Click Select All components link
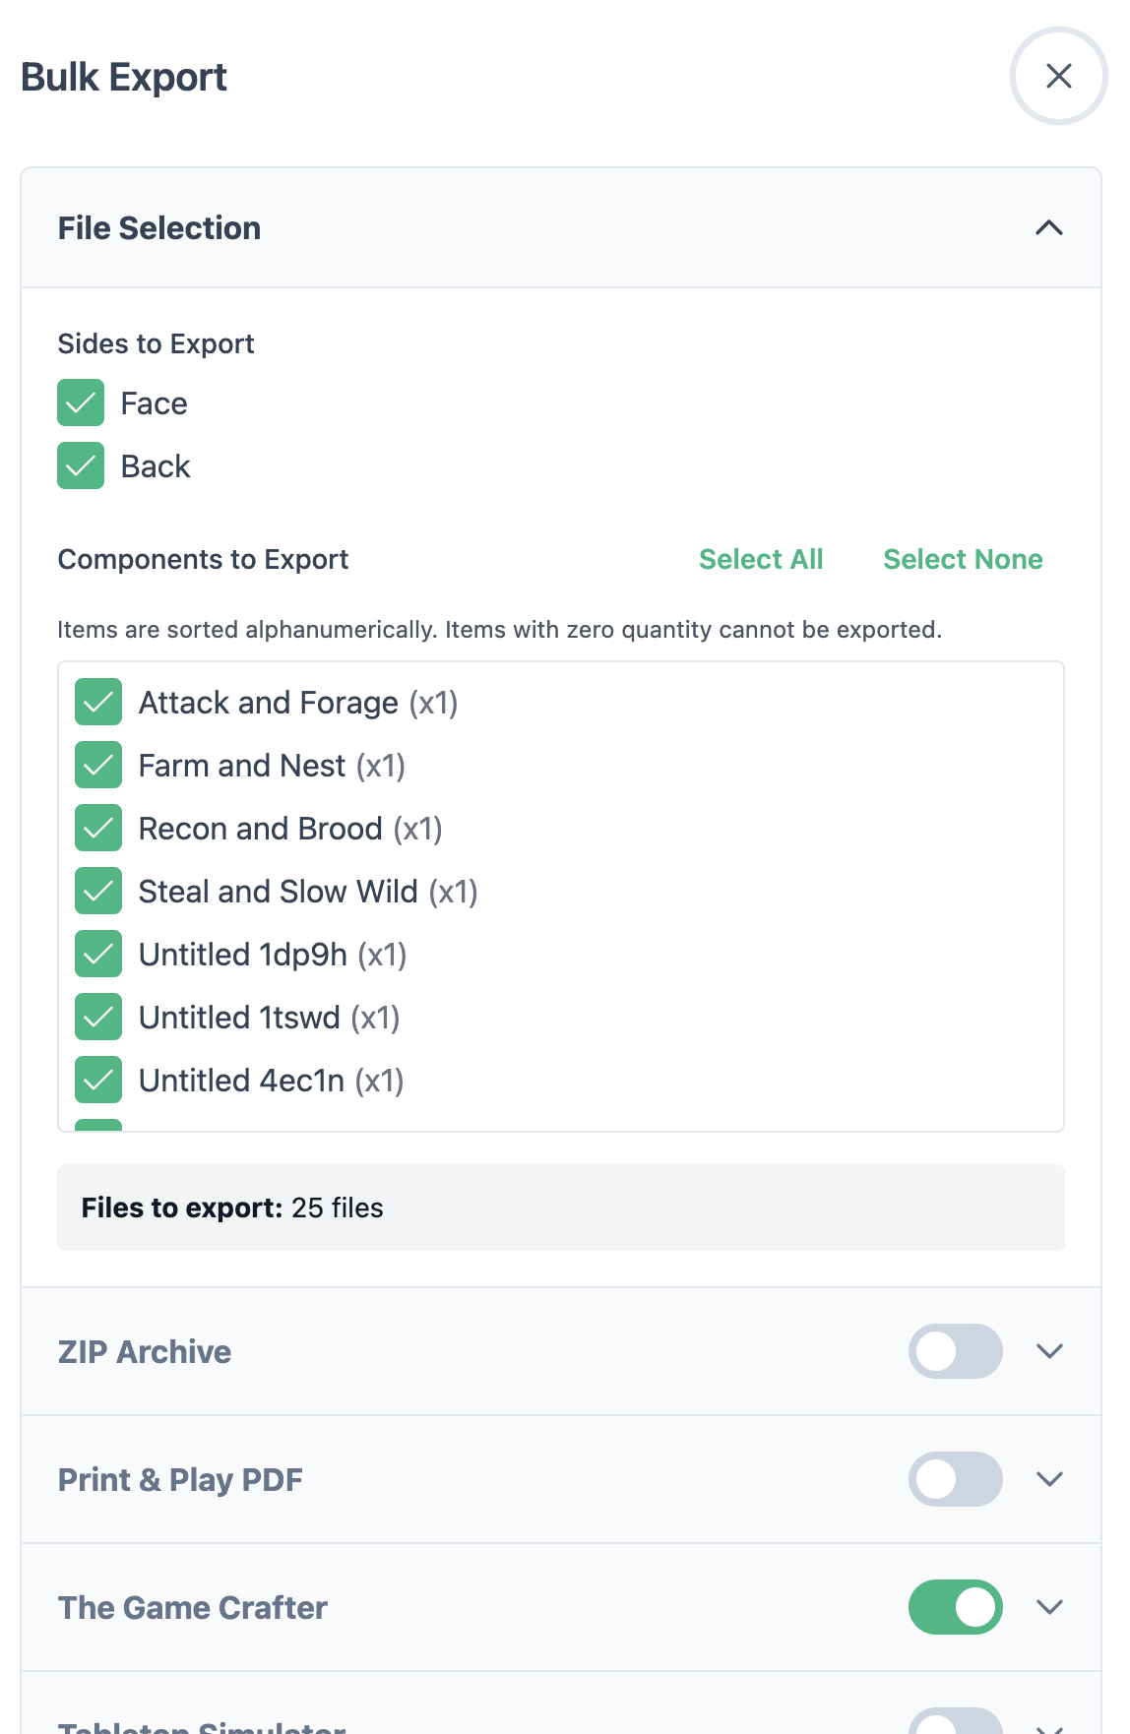Screen dimensions: 1130x1734 pyautogui.click(x=760, y=559)
